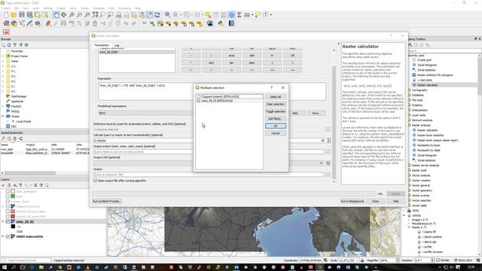The width and height of the screenshot is (482, 271).
Task: Click the delete bookmark trash icon
Action: tap(15, 139)
